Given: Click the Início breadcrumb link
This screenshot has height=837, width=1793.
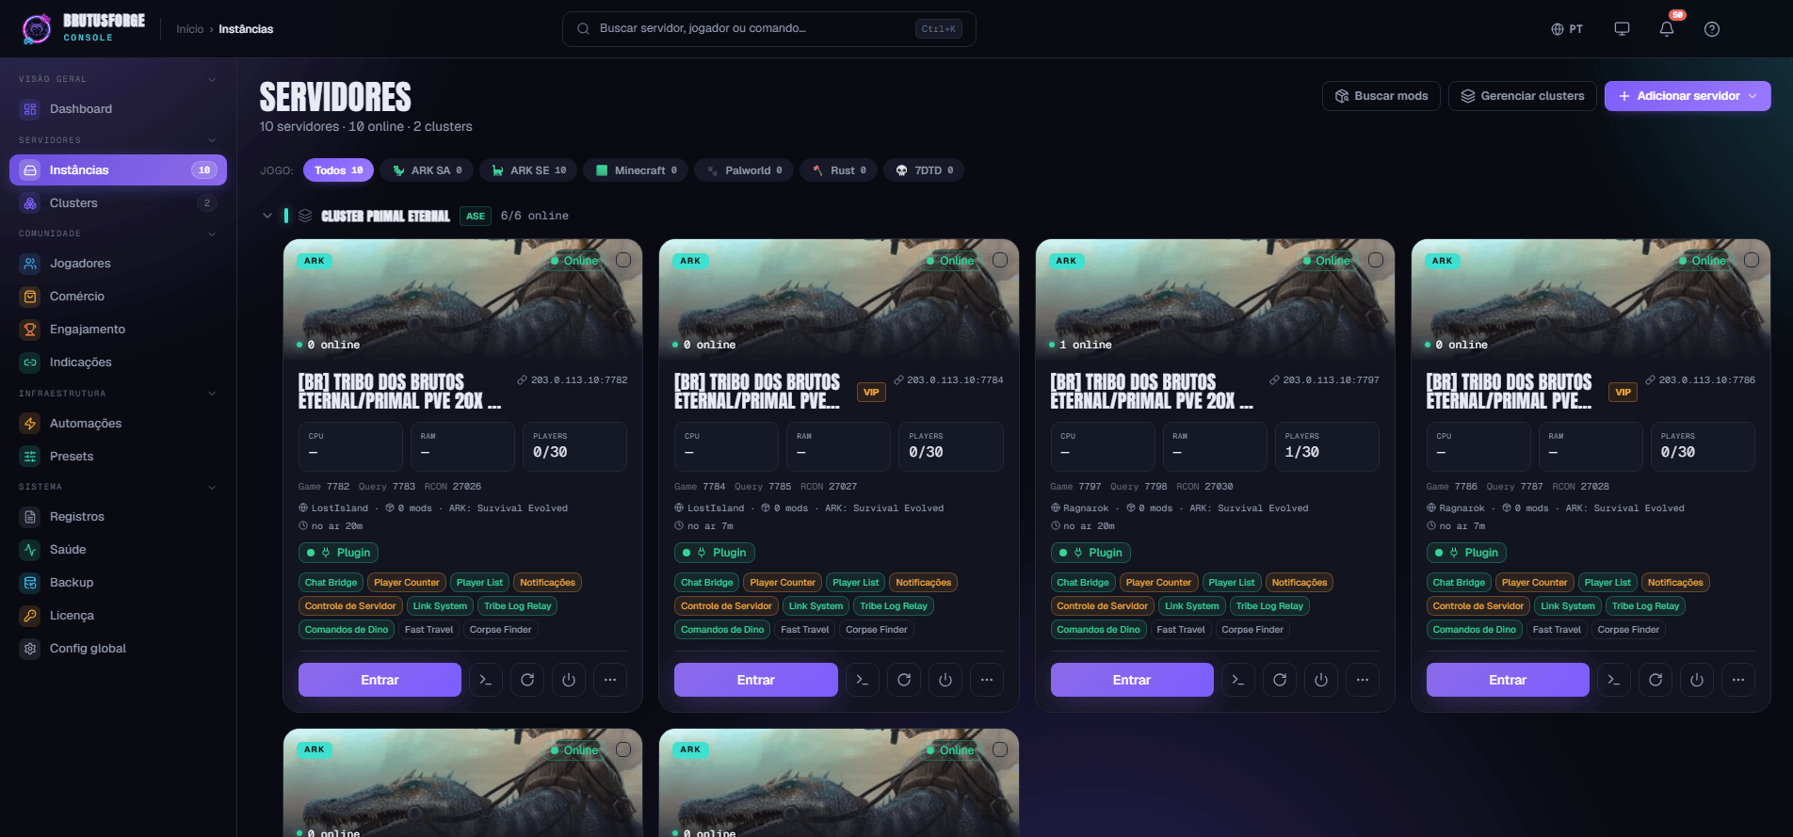Looking at the screenshot, I should coord(189,29).
